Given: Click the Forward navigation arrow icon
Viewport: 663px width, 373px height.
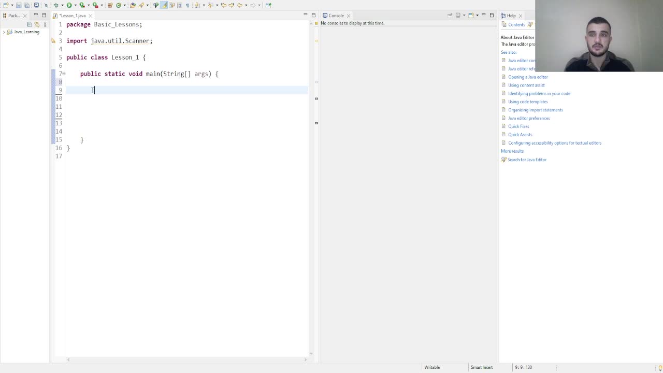Looking at the screenshot, I should pyautogui.click(x=253, y=5).
